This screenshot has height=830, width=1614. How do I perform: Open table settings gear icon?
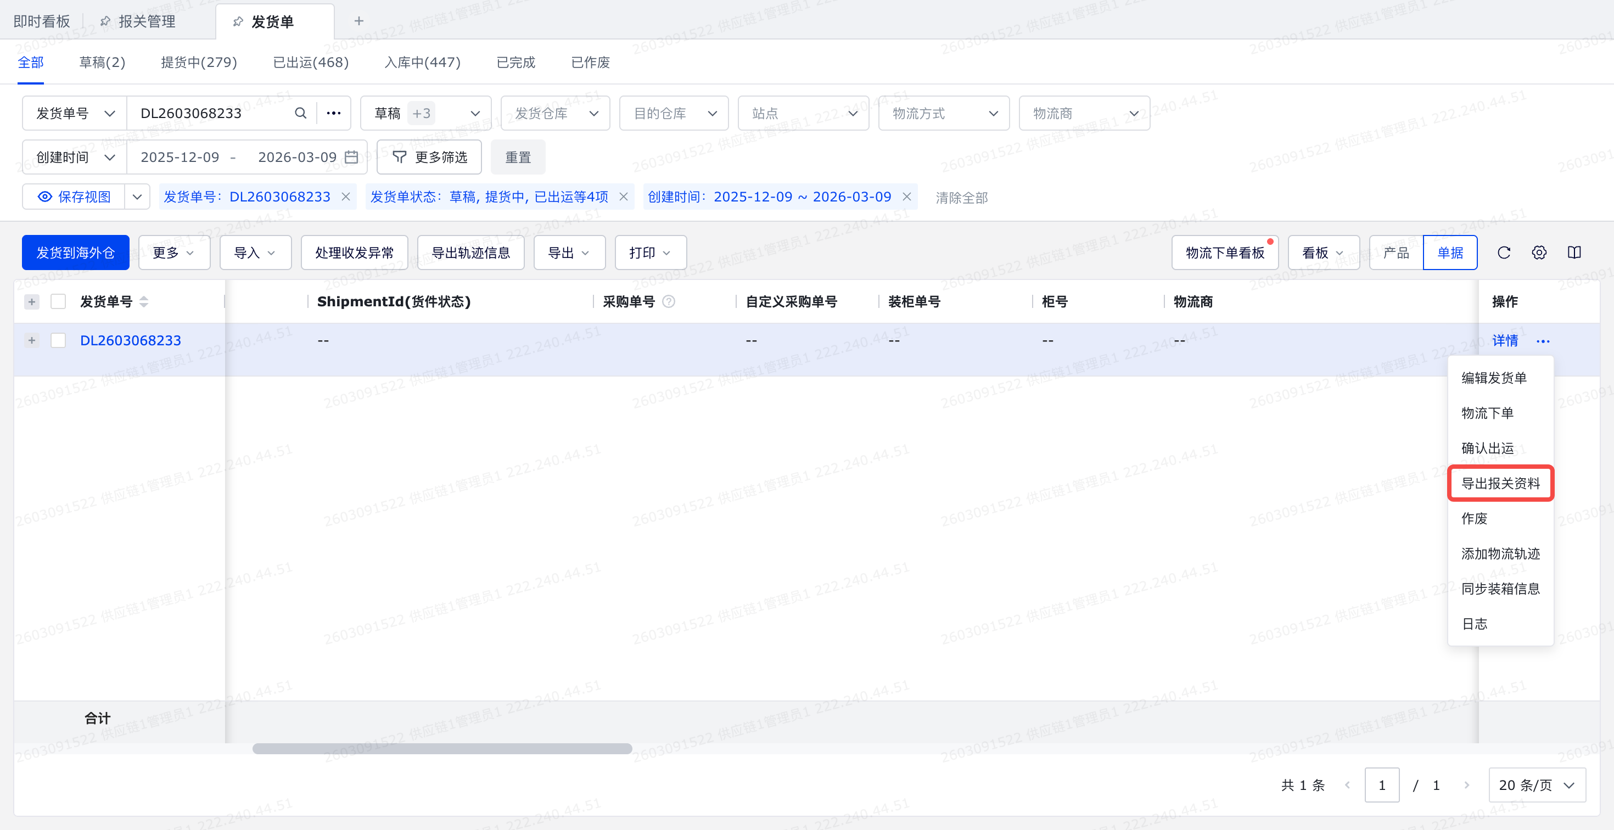click(1539, 253)
